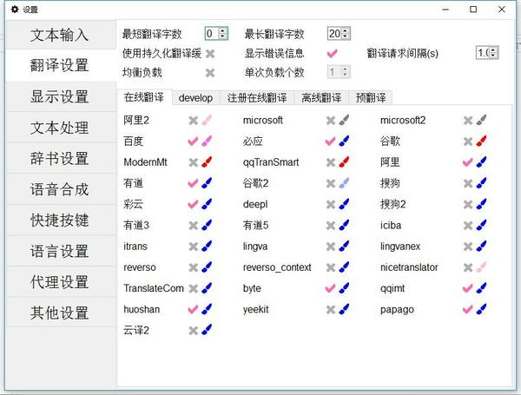Viewport: 521px width, 395px height.
Task: Toggle 使用持久化翻译缓存 option
Action: 210,54
